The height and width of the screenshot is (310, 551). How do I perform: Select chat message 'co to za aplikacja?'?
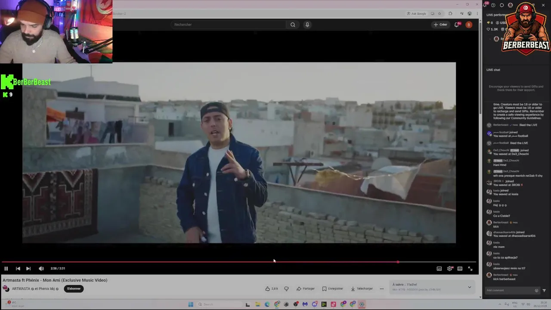pos(505,257)
